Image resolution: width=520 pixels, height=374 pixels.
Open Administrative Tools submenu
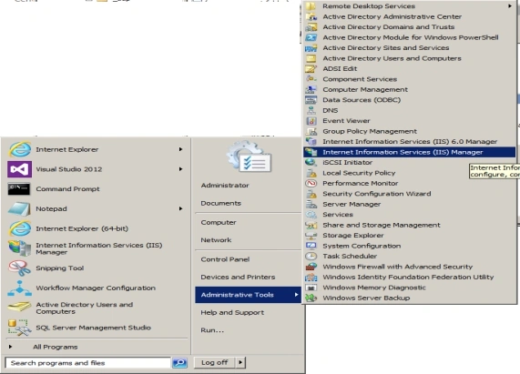click(248, 295)
